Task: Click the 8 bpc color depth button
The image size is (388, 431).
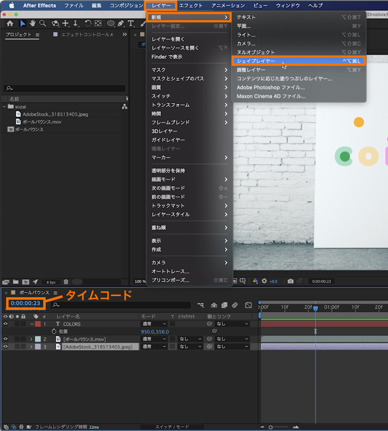Action: tap(51, 282)
